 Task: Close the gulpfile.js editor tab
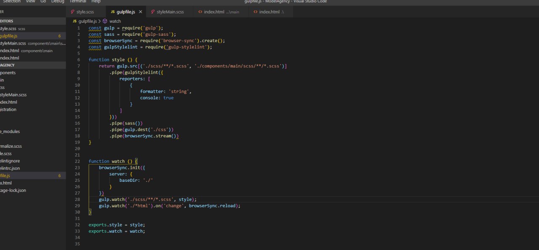141,12
